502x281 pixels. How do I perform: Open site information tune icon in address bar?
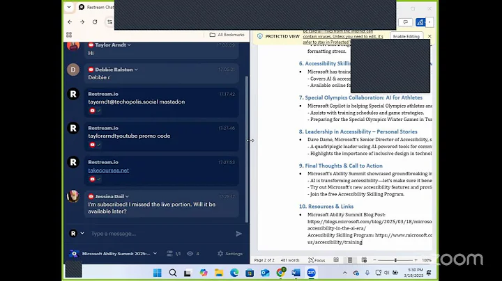(x=110, y=22)
